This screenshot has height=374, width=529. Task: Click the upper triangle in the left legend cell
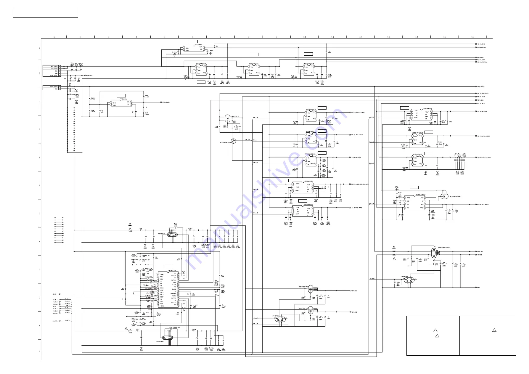pyautogui.click(x=435, y=330)
